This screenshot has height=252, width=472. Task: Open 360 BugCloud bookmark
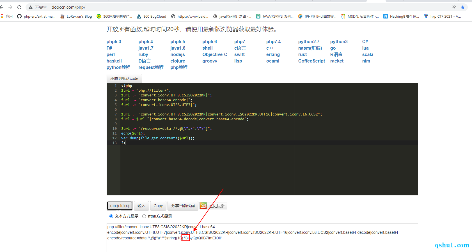[152, 16]
